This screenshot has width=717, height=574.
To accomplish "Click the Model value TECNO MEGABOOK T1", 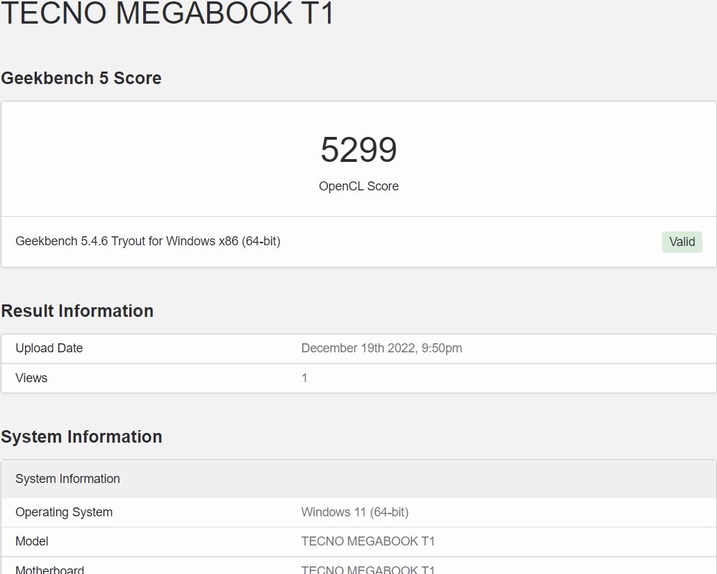I will 368,541.
